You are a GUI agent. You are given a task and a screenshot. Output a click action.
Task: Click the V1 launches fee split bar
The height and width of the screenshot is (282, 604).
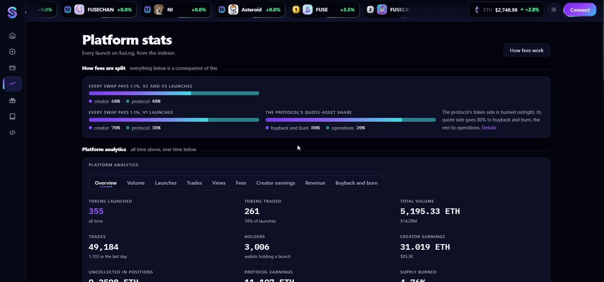click(174, 120)
